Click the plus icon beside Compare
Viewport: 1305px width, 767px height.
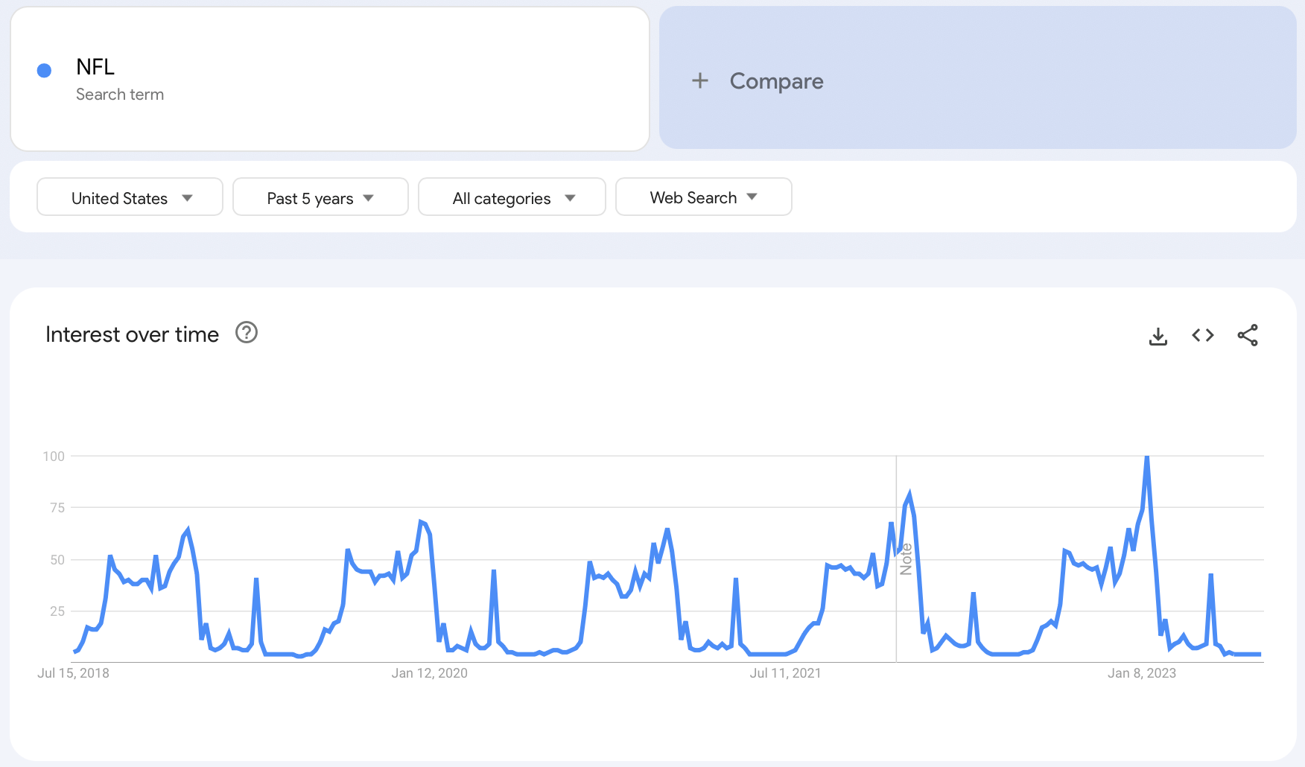(x=700, y=80)
